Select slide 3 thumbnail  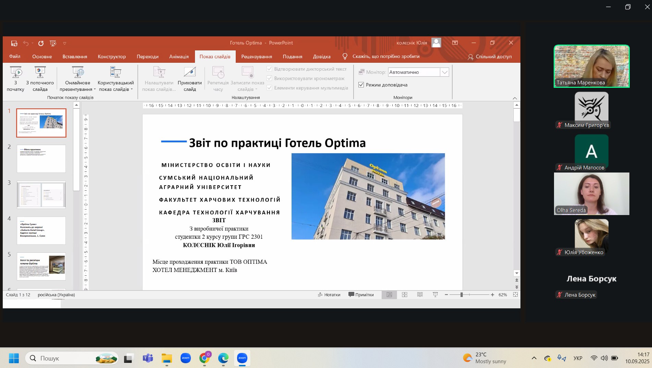coord(41,195)
